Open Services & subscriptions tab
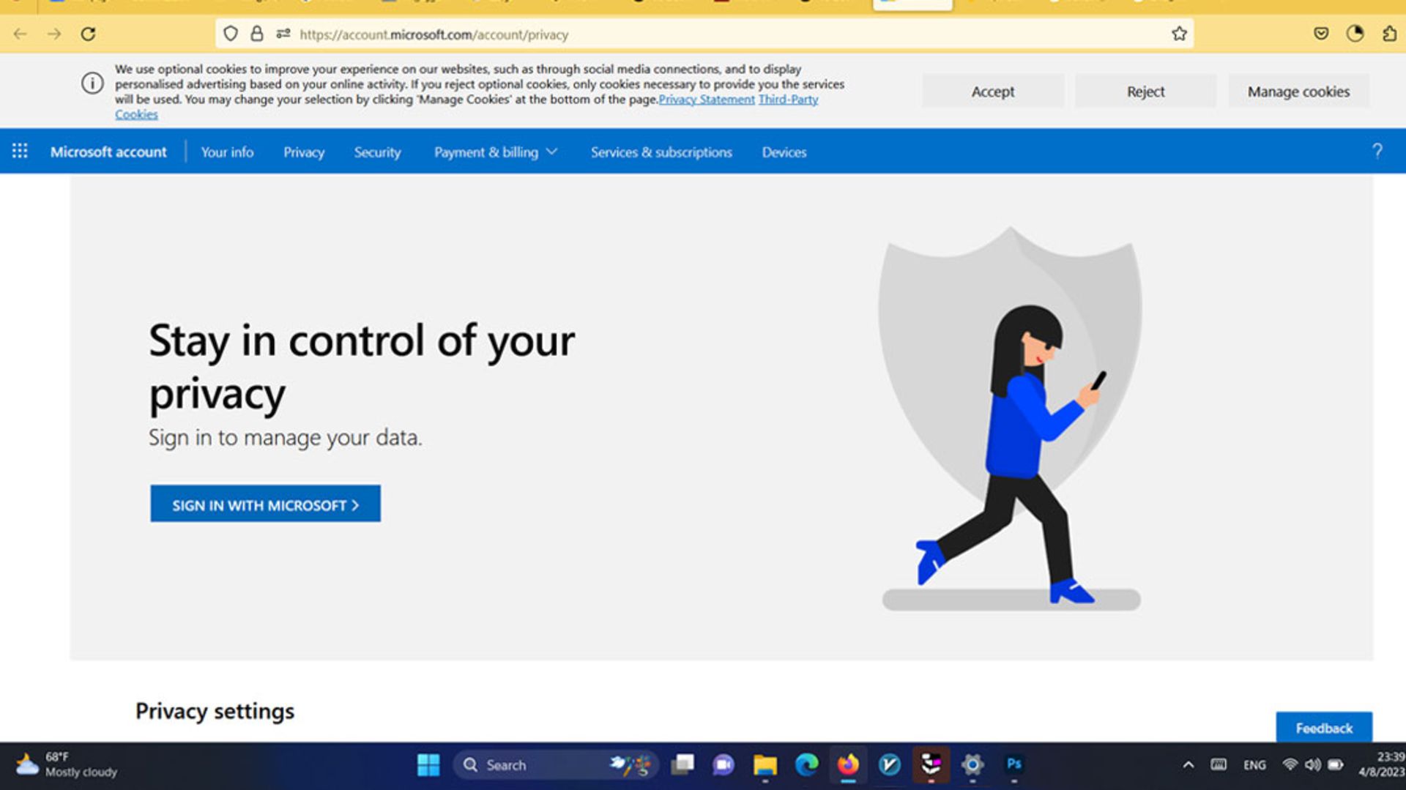 point(661,152)
